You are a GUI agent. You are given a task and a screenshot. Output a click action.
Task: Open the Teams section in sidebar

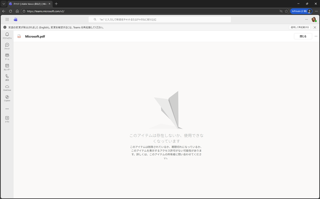7,56
